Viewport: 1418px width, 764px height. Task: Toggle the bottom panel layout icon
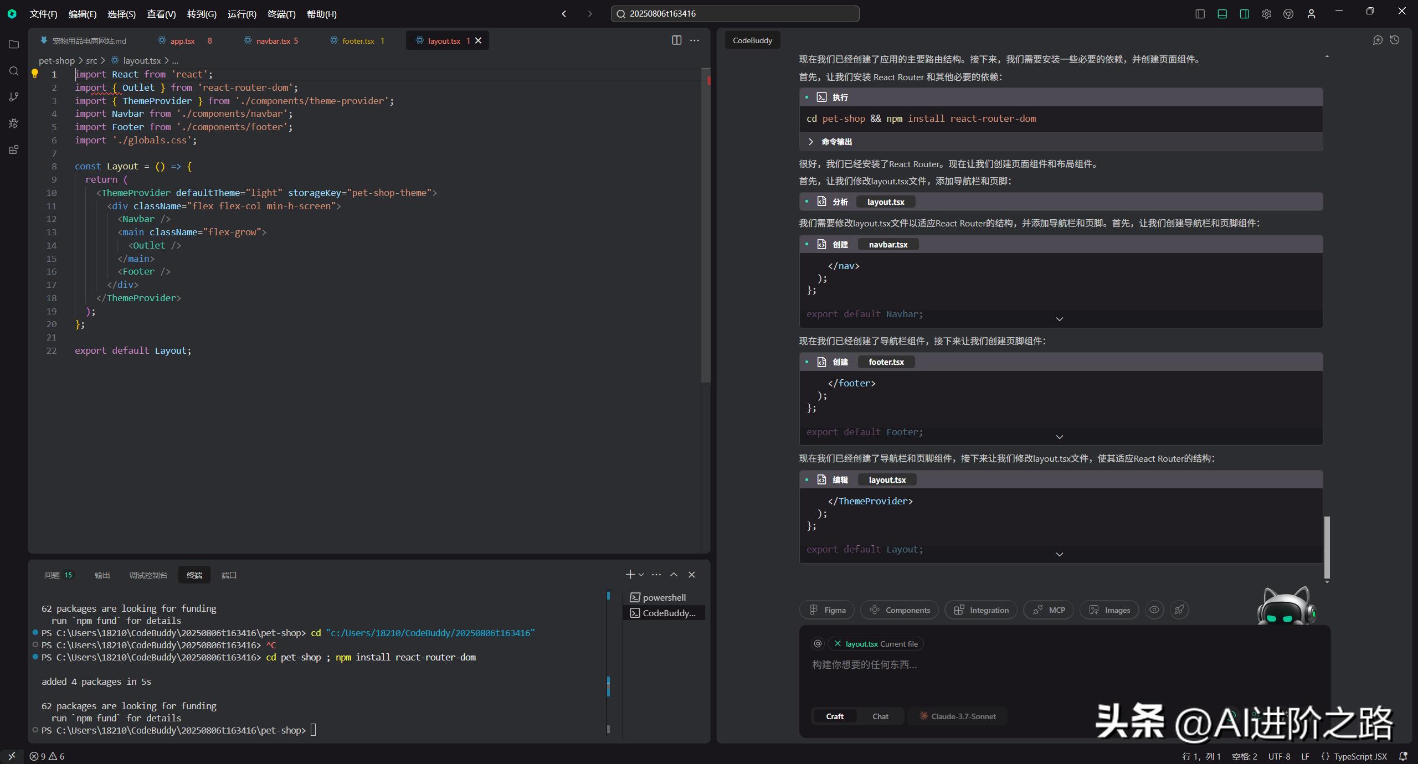click(x=1222, y=14)
